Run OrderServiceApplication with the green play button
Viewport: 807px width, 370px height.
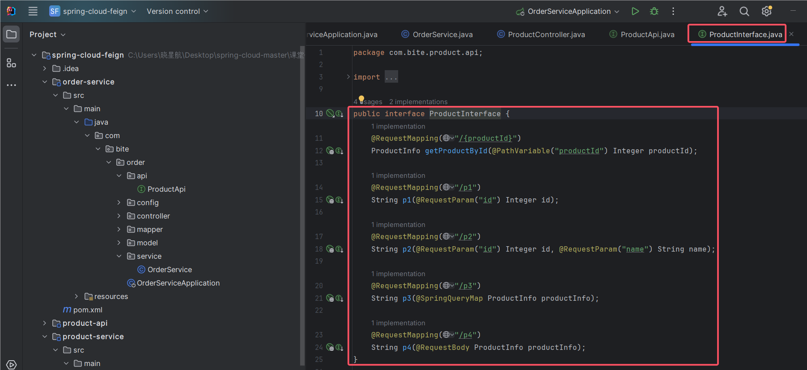(x=635, y=11)
